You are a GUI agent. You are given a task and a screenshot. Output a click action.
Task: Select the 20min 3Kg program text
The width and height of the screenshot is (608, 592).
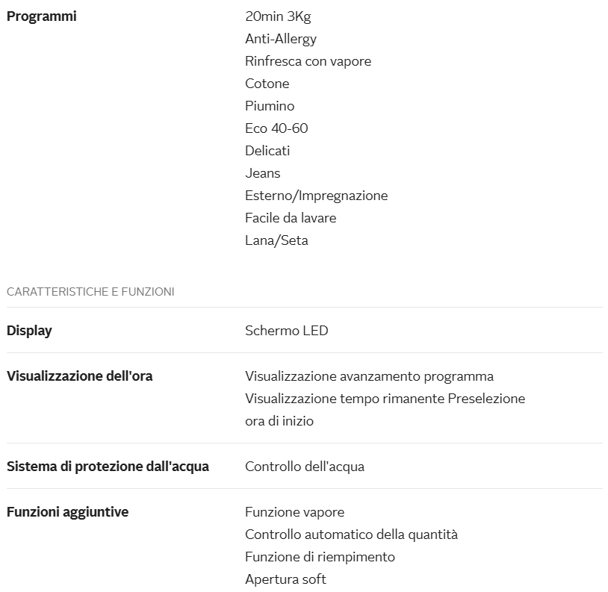pos(277,16)
